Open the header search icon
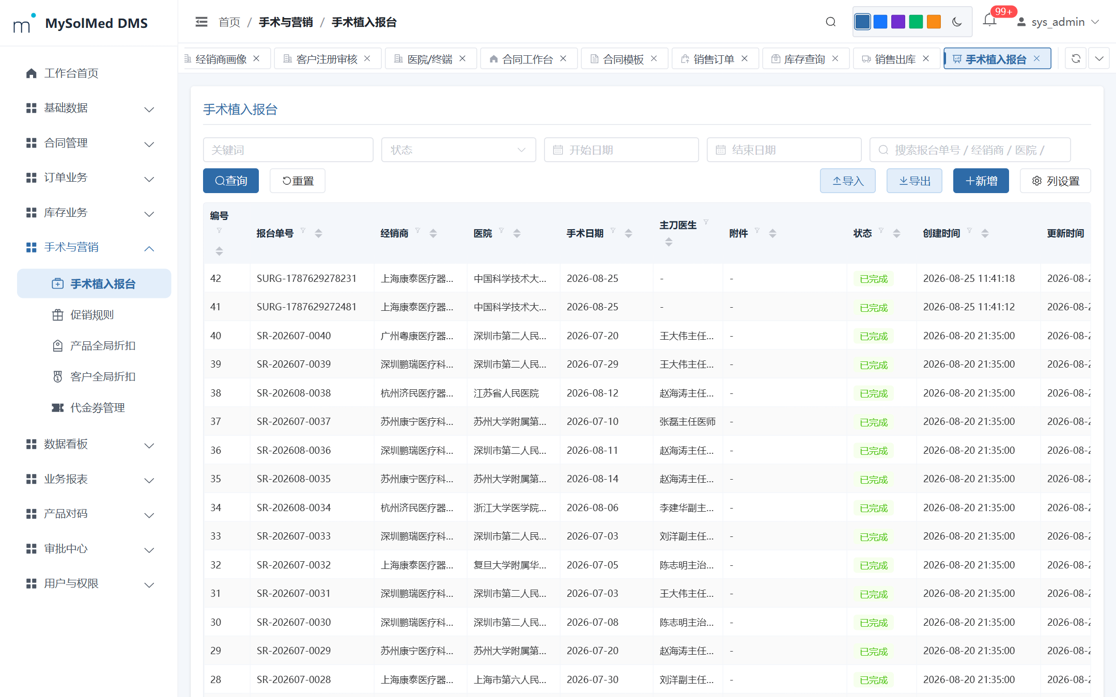The width and height of the screenshot is (1116, 697). click(x=830, y=22)
